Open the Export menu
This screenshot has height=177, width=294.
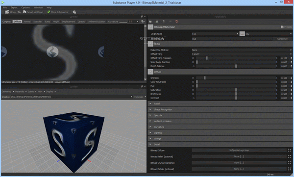tap(14, 7)
